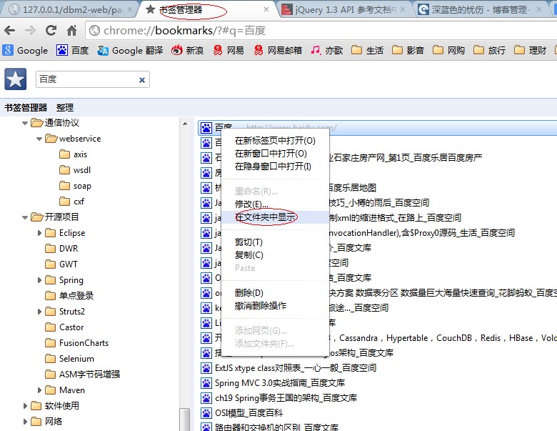Choose 修改(E)... from context menu
557x431 pixels.
point(275,204)
